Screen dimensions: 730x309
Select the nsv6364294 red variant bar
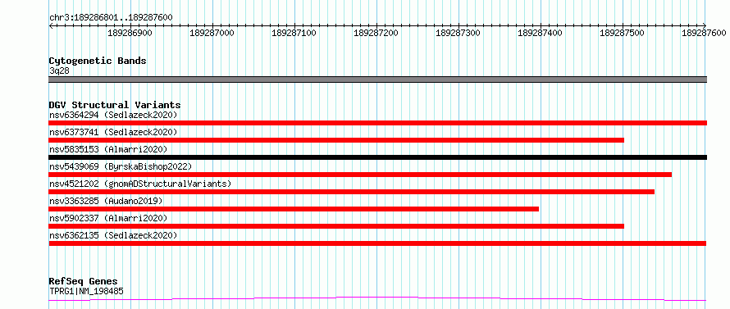pos(378,122)
